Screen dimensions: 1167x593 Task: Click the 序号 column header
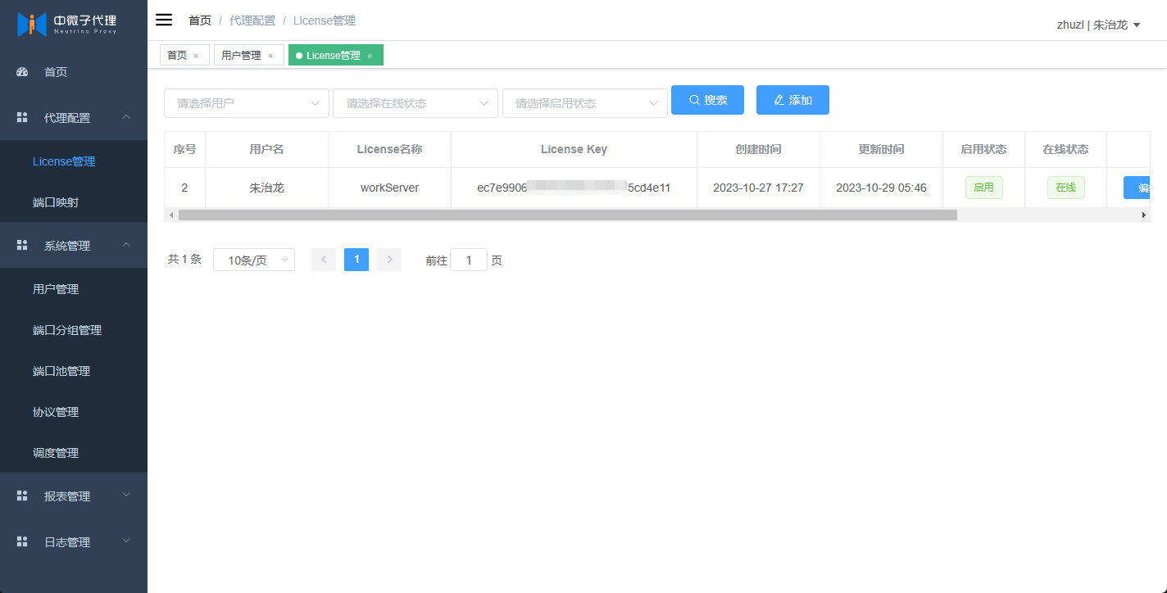(x=184, y=149)
